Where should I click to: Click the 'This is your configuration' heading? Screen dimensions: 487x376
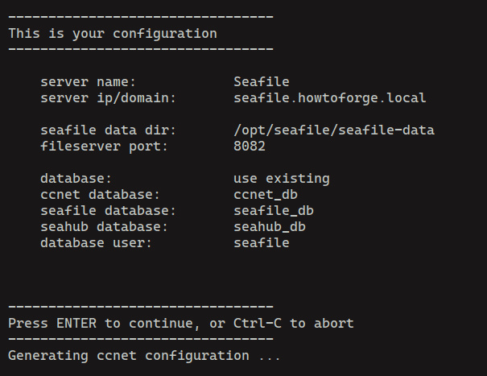click(113, 34)
